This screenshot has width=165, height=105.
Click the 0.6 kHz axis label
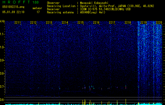[2, 100]
